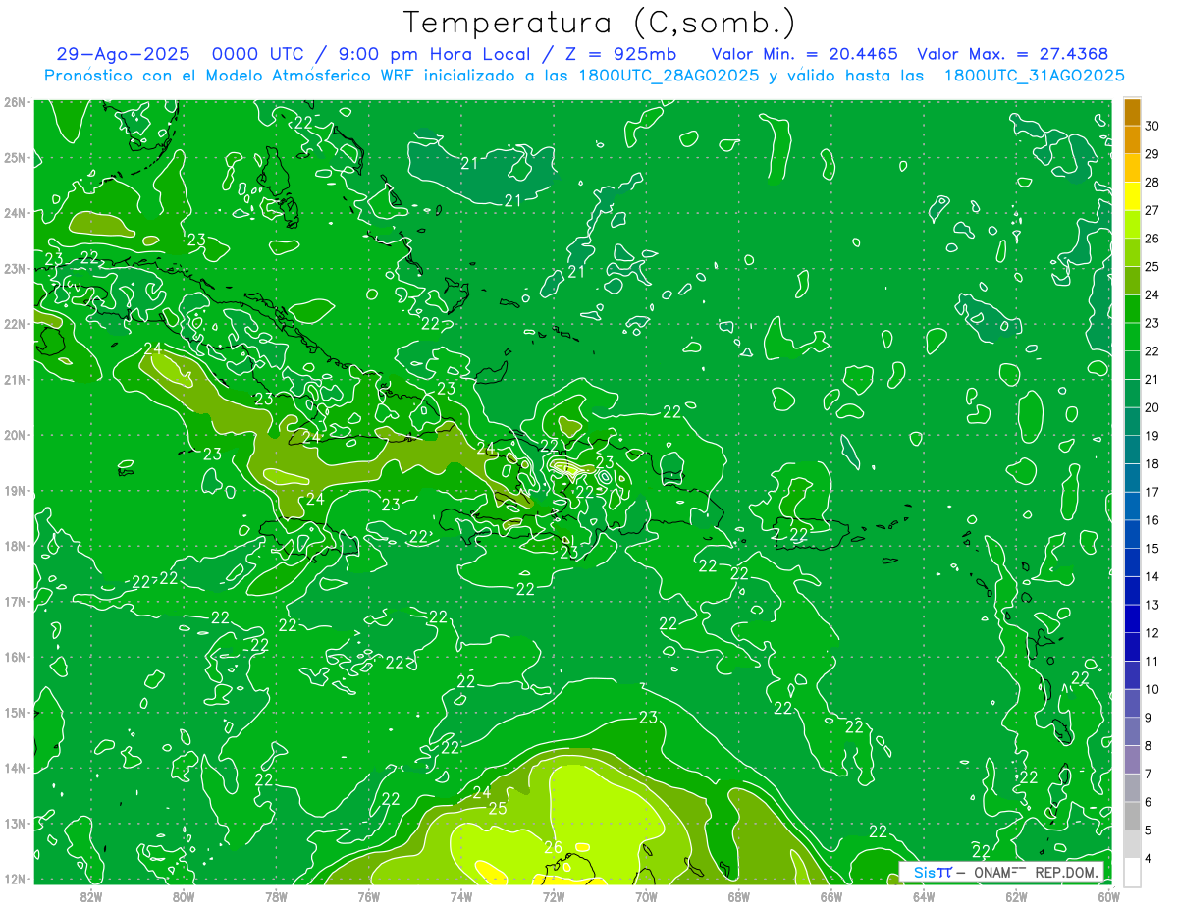This screenshot has height=910, width=1178.
Task: Click the 14N latitude axis label
Action: (x=14, y=768)
